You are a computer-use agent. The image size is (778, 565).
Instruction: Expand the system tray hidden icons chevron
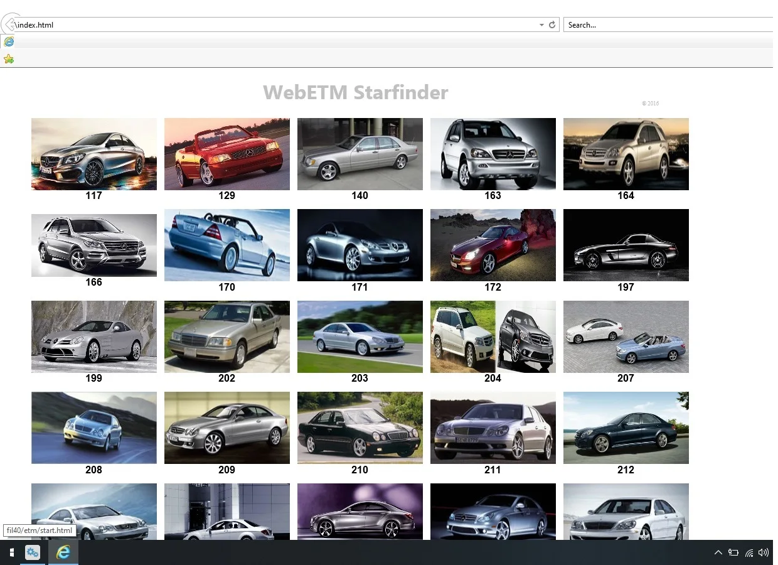point(718,553)
